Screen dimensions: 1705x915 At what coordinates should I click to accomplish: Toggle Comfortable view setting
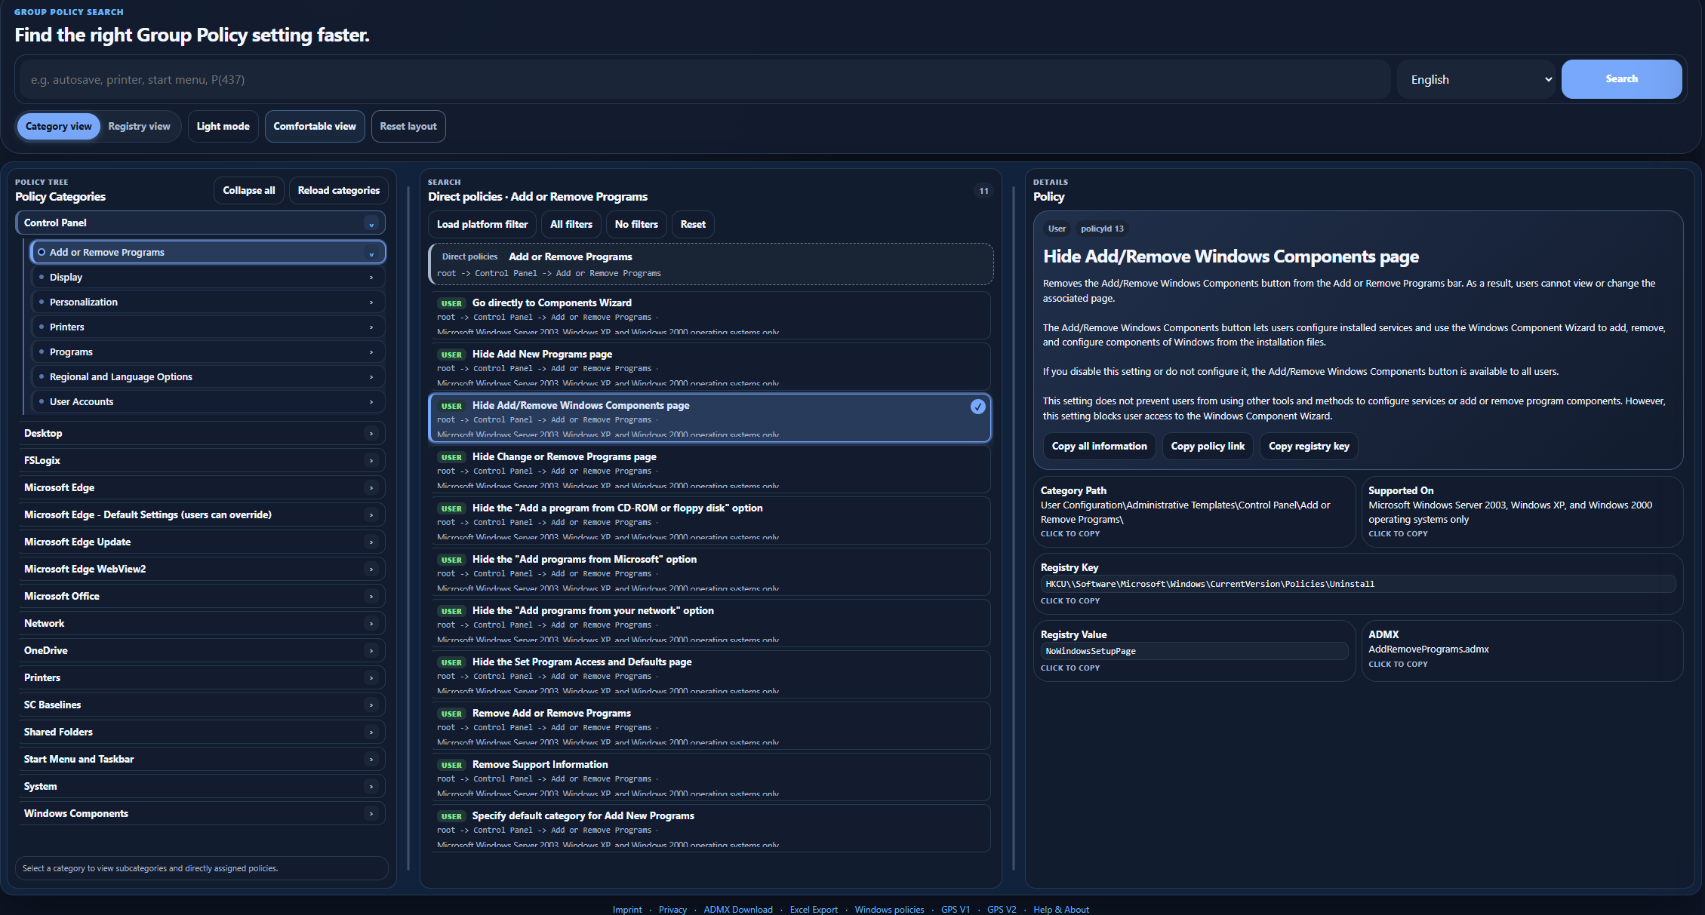pos(315,127)
